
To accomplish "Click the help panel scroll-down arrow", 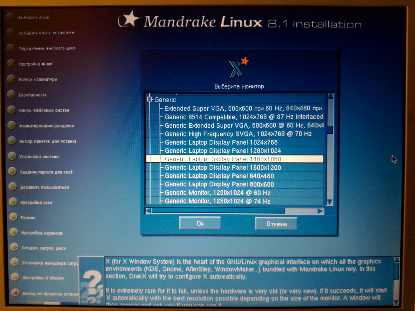I will pos(396,302).
